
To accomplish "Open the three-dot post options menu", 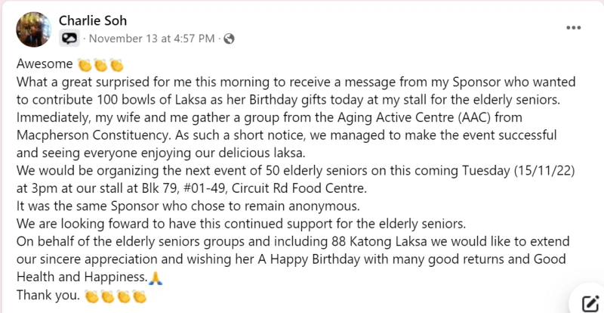I will coord(573,28).
